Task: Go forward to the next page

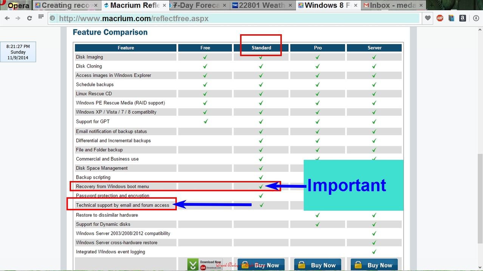Action: click(x=18, y=18)
